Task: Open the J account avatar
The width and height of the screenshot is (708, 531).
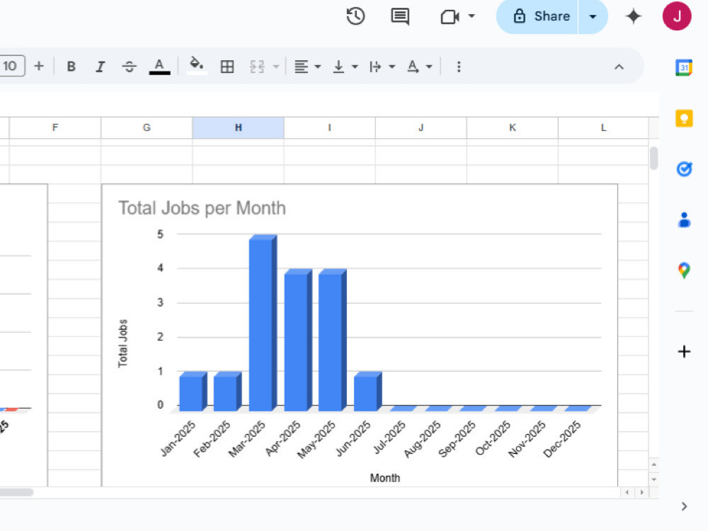Action: tap(677, 16)
